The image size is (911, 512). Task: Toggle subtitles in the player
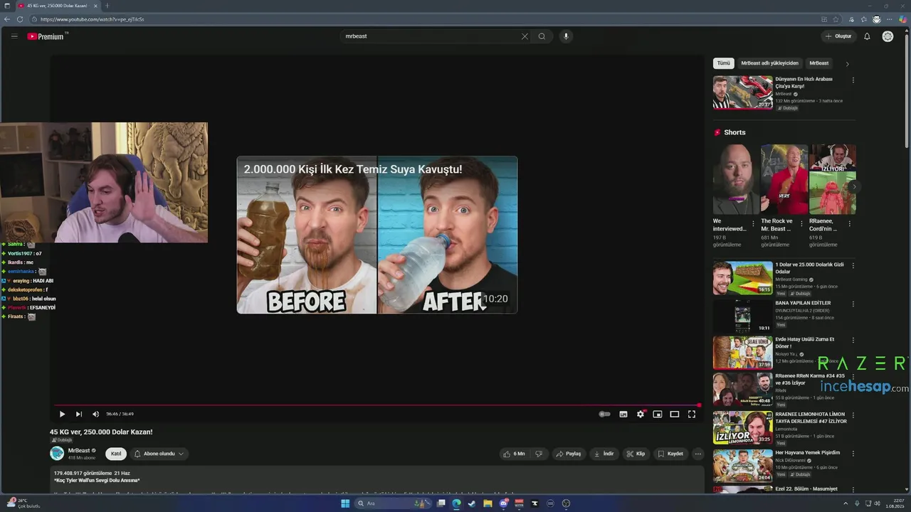coord(623,414)
